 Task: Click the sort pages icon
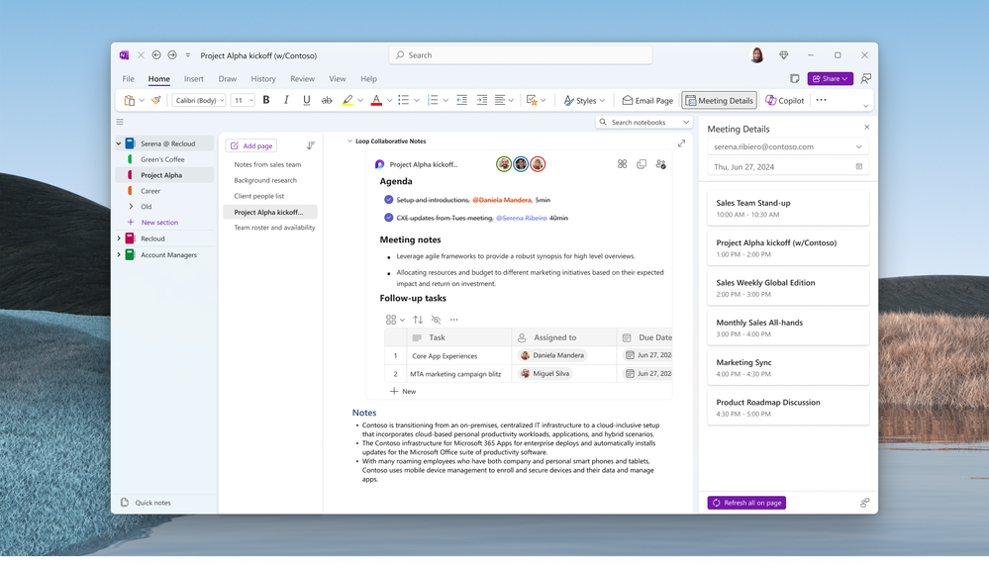click(310, 145)
